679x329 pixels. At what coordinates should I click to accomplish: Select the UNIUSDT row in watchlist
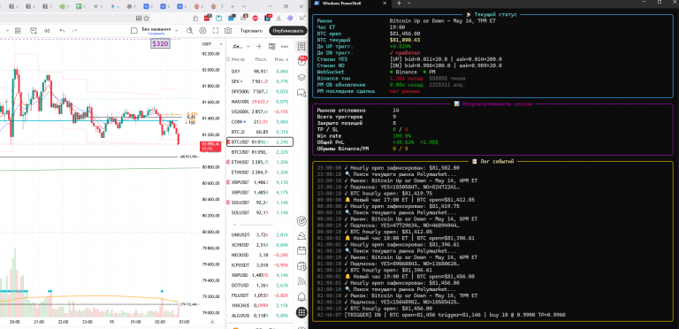[260, 234]
